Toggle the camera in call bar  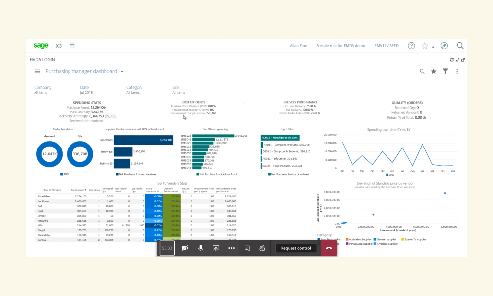point(185,248)
